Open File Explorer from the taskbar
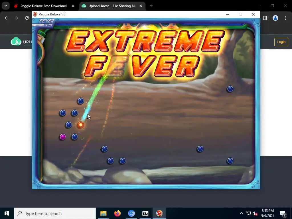This screenshot has width=292, height=219. point(103,213)
